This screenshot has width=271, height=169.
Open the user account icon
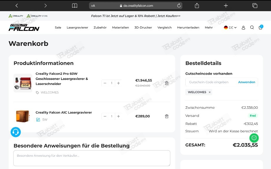(243, 28)
